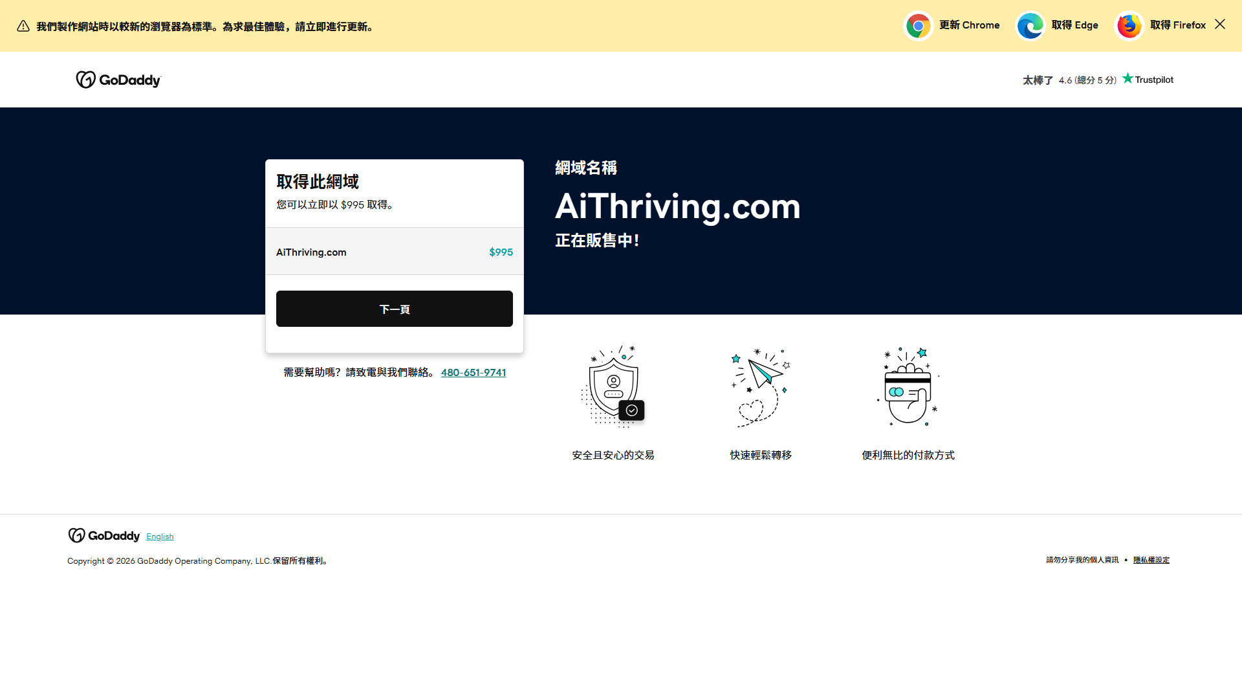Click the GoDaddy logo in the header
This screenshot has height=699, width=1242.
[118, 79]
